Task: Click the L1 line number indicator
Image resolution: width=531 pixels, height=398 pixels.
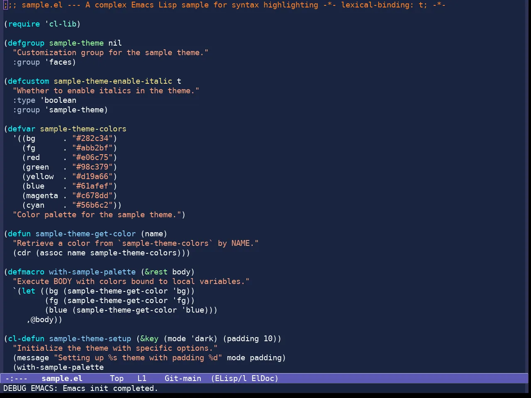Action: pyautogui.click(x=142, y=379)
